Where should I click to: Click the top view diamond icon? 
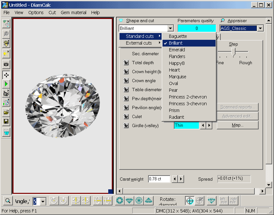coord(119,201)
